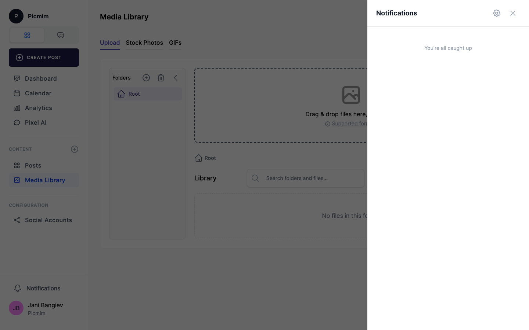This screenshot has height=330, width=529.
Task: Open Analytics section
Action: (x=39, y=108)
